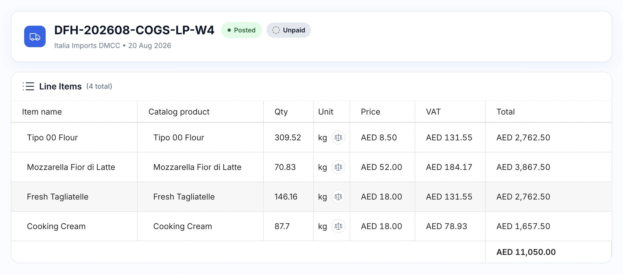
Task: Click supplier name Italia Imports DMCC
Action: pos(87,46)
